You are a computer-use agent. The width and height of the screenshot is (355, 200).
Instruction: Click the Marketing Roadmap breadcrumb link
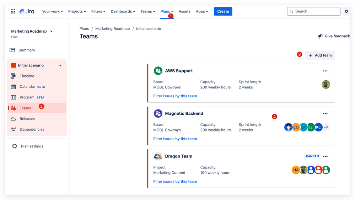(113, 28)
